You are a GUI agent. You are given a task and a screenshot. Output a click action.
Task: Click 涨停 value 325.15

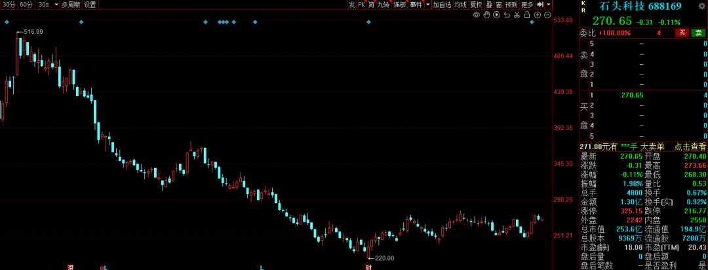tap(632, 211)
